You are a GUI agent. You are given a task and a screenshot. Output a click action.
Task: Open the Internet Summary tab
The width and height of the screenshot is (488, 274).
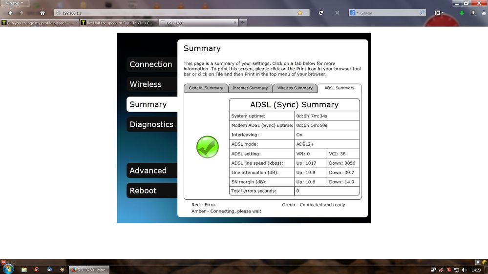point(250,88)
